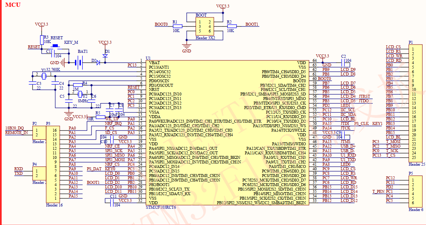Click the BOOT0 net label near R1
The image size is (426, 225).
(x=161, y=24)
